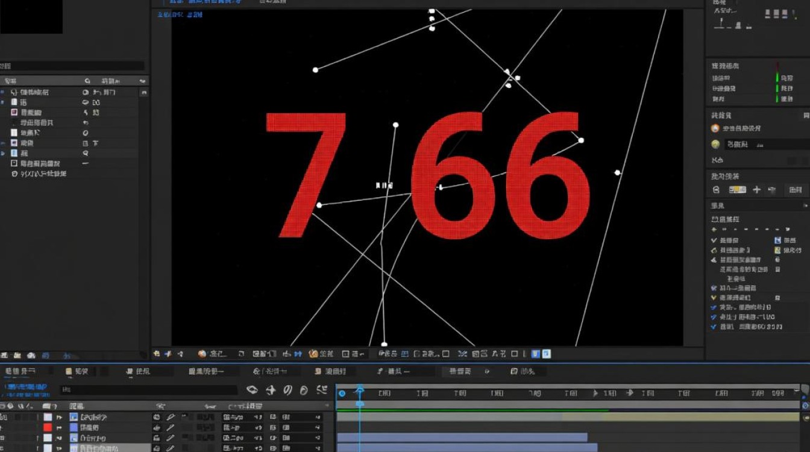This screenshot has width=810, height=452.
Task: Click the orange globe icon below the viewer
Action: click(x=202, y=354)
